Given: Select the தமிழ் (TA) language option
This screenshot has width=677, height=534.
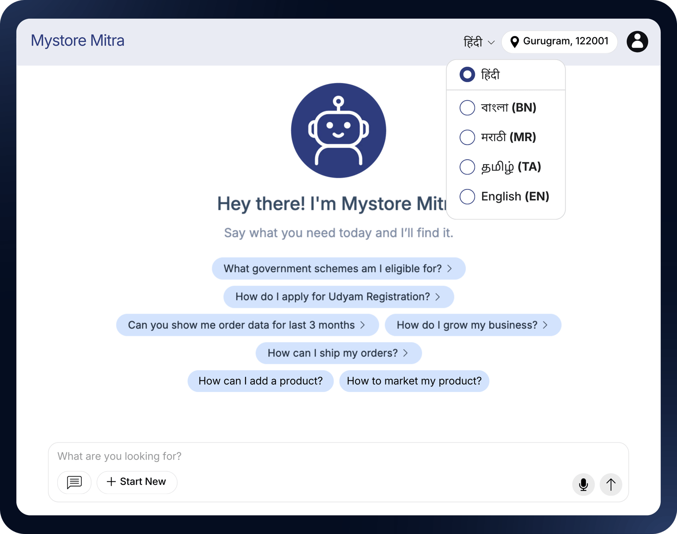Looking at the screenshot, I should pyautogui.click(x=510, y=167).
